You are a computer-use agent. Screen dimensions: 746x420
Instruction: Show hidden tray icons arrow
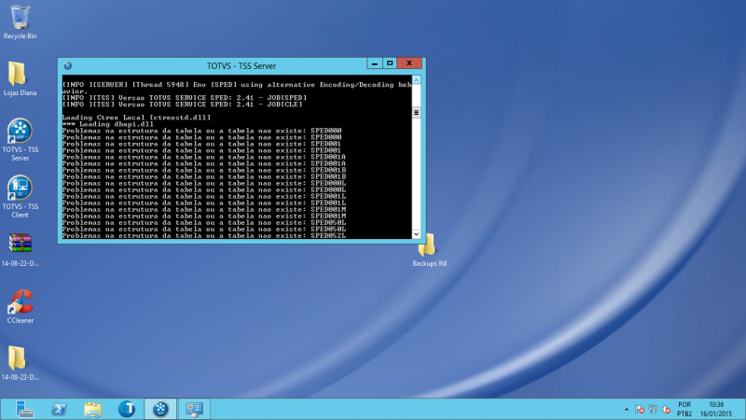tap(627, 409)
